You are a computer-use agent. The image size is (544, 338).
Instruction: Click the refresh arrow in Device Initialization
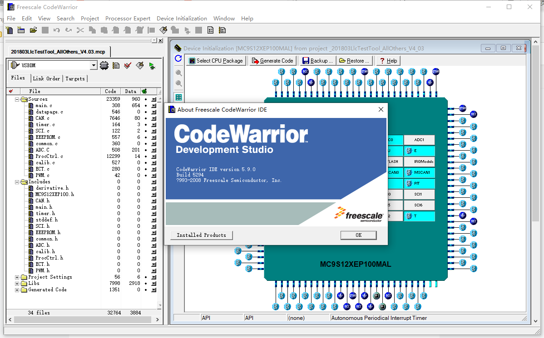coord(178,58)
